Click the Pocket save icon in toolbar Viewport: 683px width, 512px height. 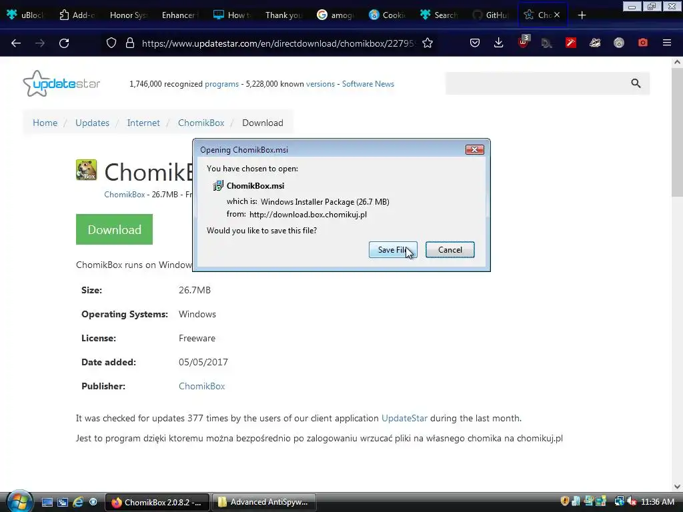(475, 43)
